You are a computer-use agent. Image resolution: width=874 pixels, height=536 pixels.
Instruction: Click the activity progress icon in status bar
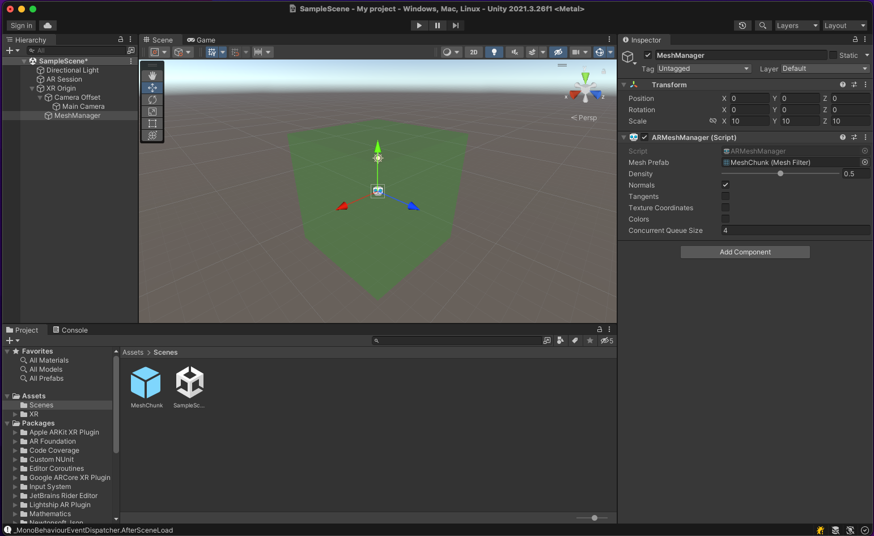[865, 530]
